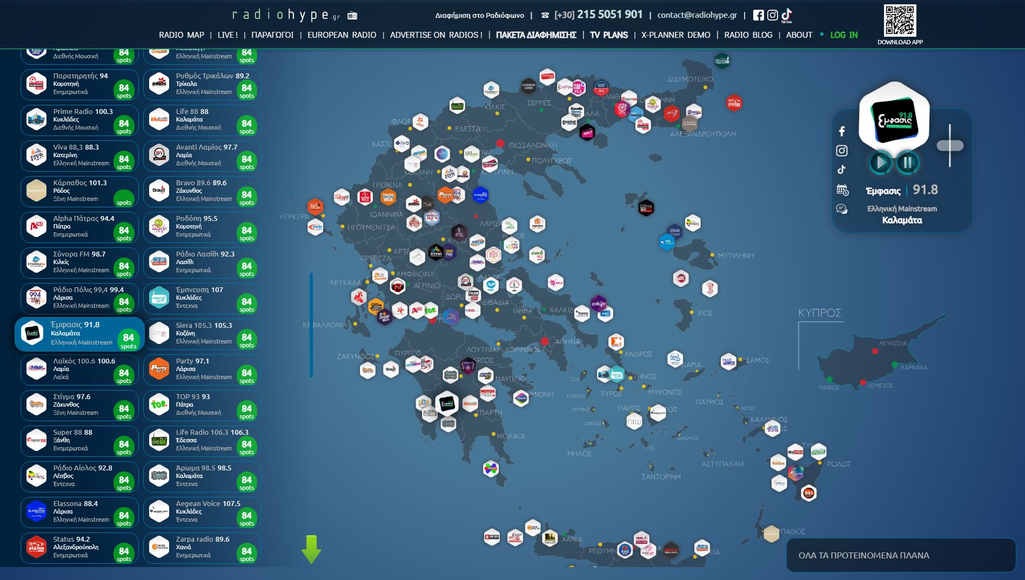Play the Έμφασις 91.8 radio stream

click(880, 162)
